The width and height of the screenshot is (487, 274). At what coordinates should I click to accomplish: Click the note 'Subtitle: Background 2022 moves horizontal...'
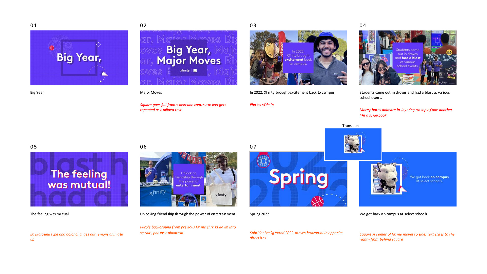(x=296, y=235)
